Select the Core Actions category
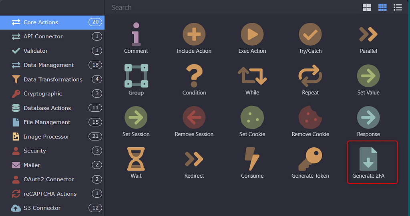The image size is (410, 216). (x=41, y=22)
